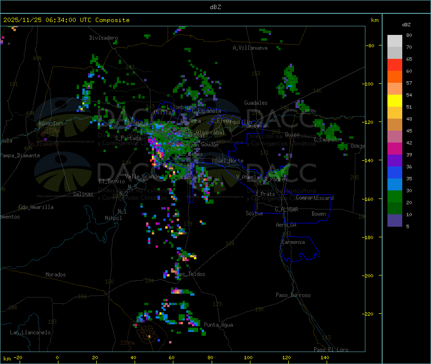Click the -120 tick label on y-axis

point(367,122)
